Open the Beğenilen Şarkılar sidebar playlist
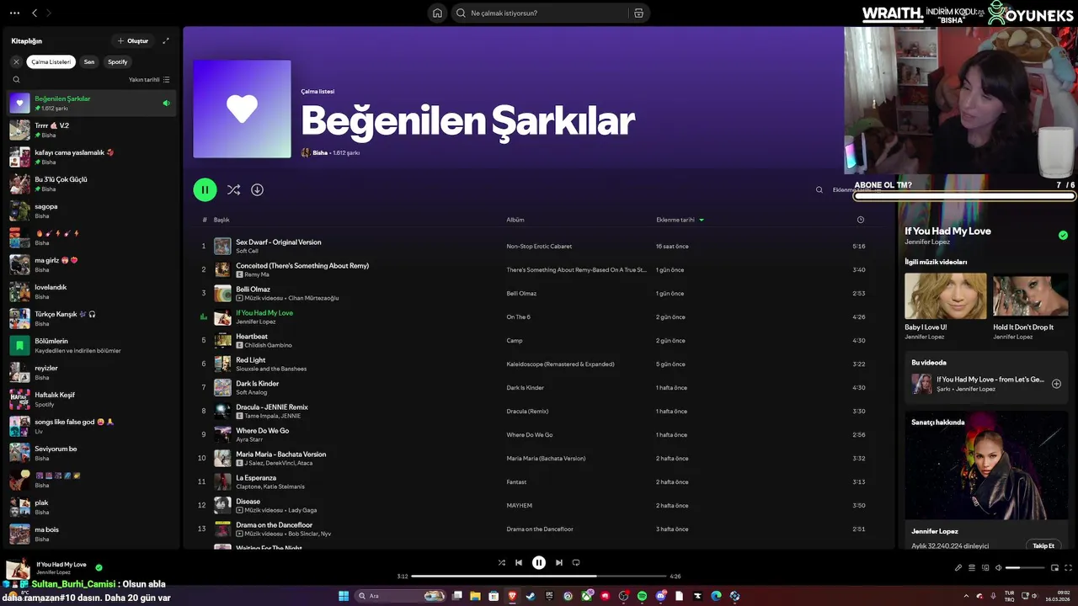This screenshot has width=1078, height=606. coord(91,104)
